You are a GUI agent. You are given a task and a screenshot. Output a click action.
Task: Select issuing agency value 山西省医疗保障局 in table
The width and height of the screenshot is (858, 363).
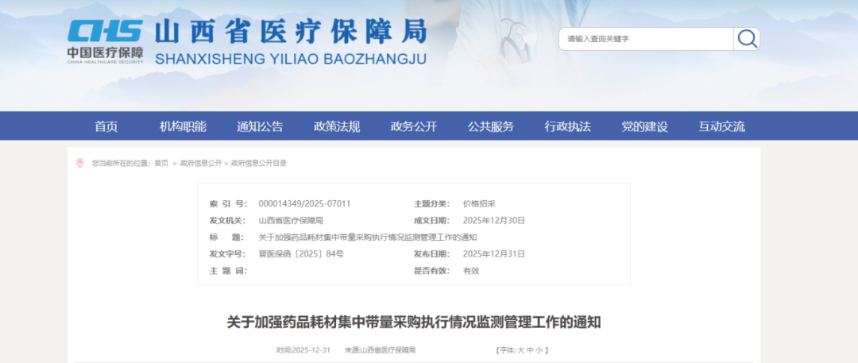point(291,221)
